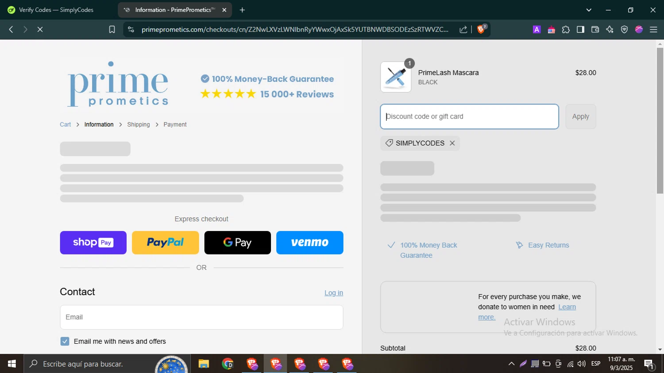664x373 pixels.
Task: Focus the Discount code or gift card field
Action: click(x=469, y=117)
